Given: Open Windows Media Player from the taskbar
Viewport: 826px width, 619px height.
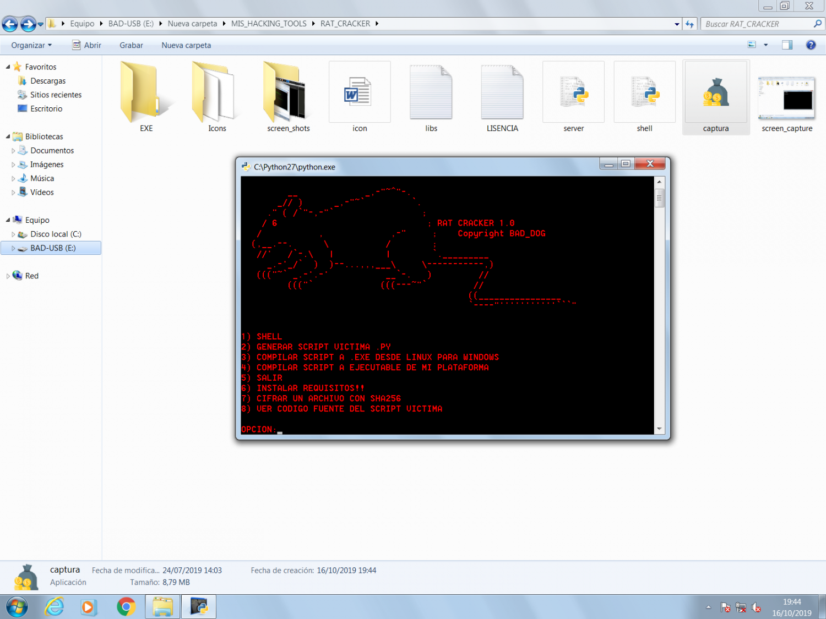Looking at the screenshot, I should coord(88,607).
